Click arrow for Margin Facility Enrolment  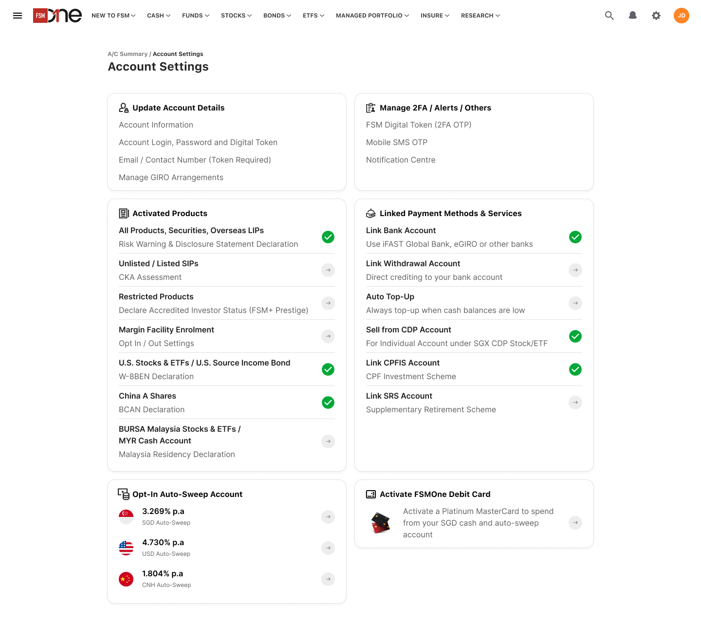(328, 336)
